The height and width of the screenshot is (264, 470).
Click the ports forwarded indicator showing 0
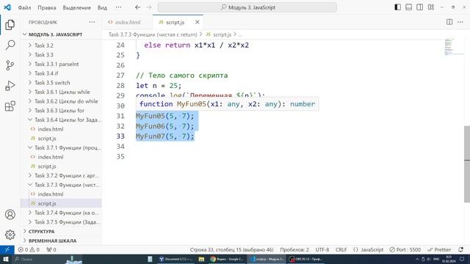tap(51, 249)
